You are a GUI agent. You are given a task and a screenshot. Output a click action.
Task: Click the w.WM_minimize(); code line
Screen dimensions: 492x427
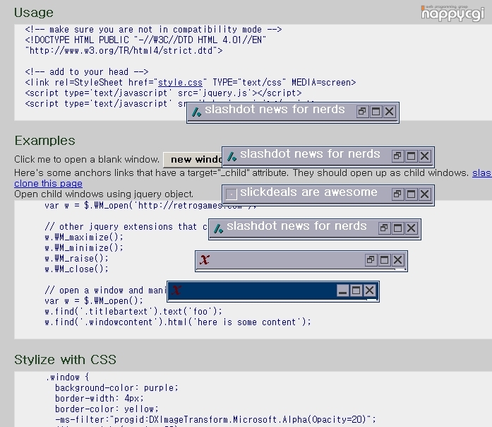coord(84,248)
